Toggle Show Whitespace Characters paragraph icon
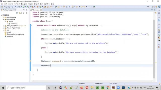Viewport: 161px width, 90px height. [x=69, y=7]
